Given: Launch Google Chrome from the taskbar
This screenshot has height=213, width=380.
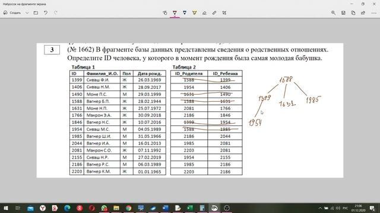Looking at the screenshot, I should point(128,208).
